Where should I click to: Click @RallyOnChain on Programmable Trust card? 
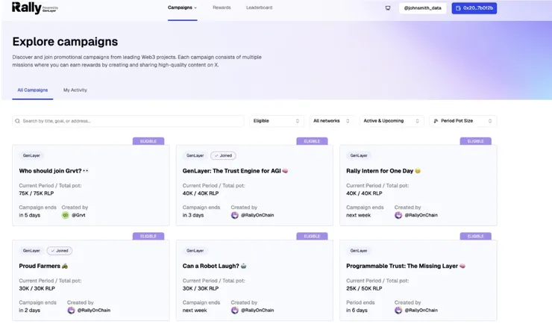[421, 311]
